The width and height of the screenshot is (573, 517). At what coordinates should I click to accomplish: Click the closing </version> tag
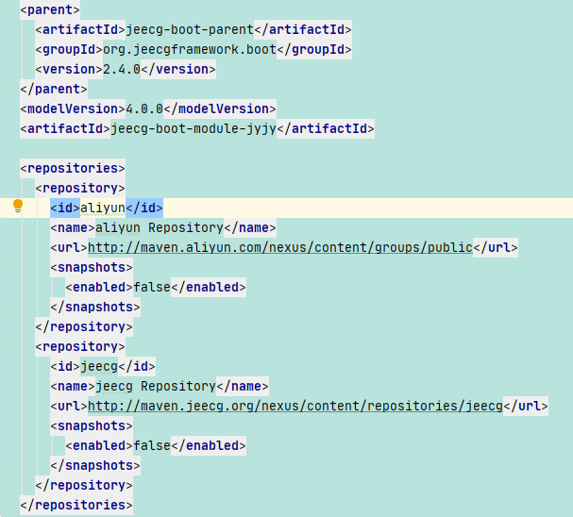pyautogui.click(x=178, y=69)
